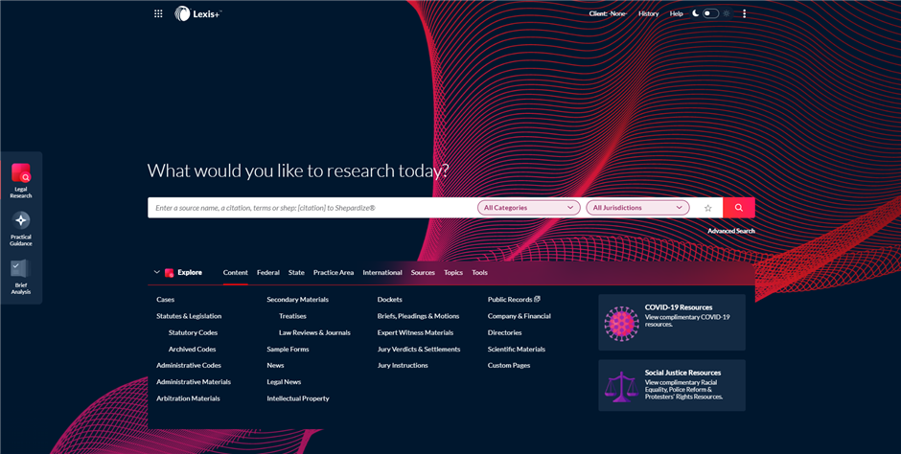The width and height of the screenshot is (901, 454).
Task: Open Legal Research in the sidebar
Action: [21, 181]
